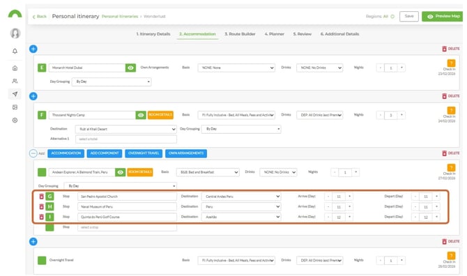This screenshot has width=467, height=276.
Task: Increase nights for Monarch Hotel Dubai
Action: (x=401, y=68)
